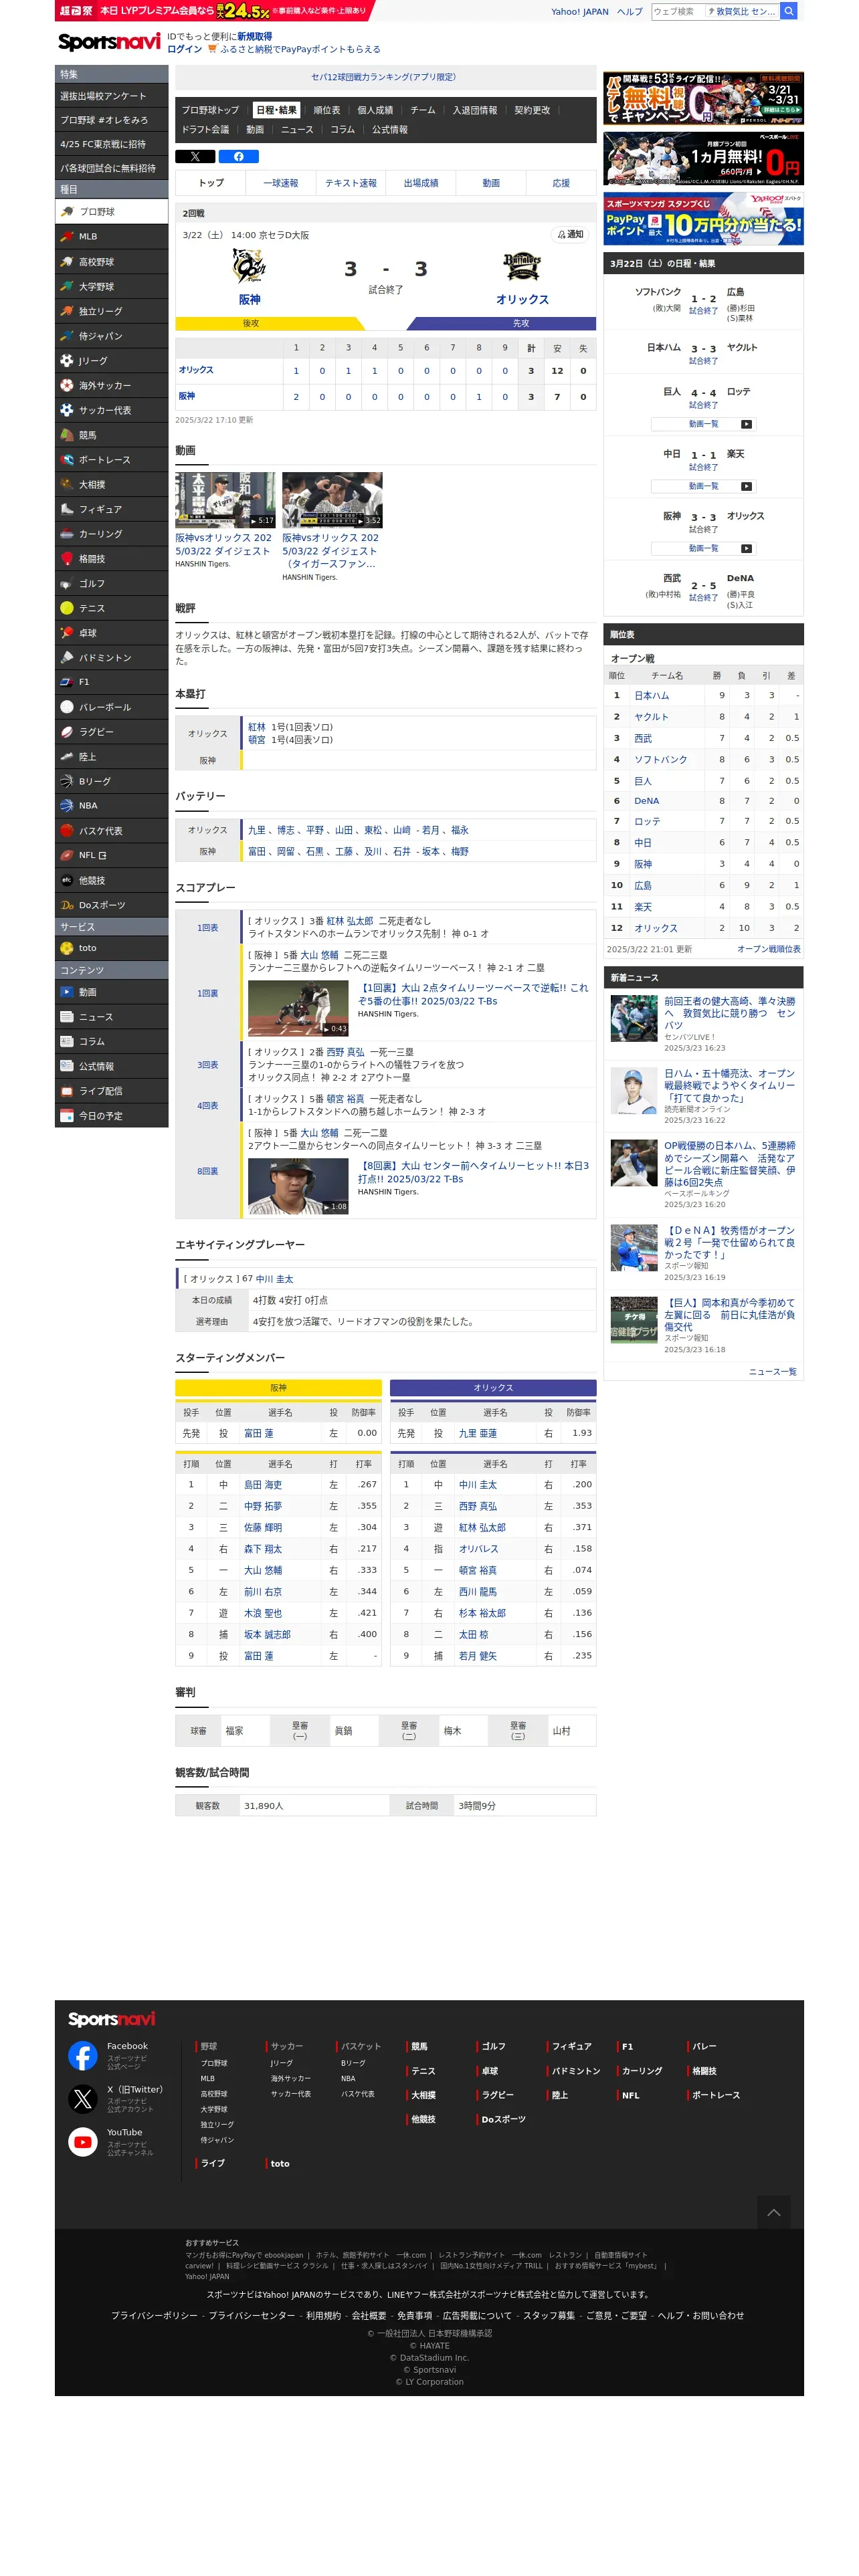Select NBA sidebar item
The width and height of the screenshot is (859, 2576).
point(111,806)
